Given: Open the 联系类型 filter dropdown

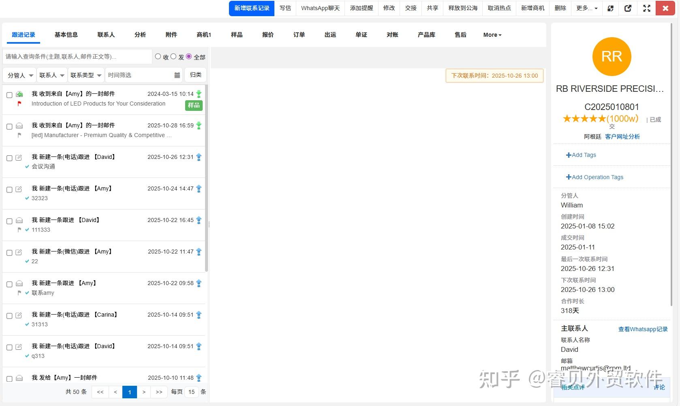Looking at the screenshot, I should coord(86,75).
